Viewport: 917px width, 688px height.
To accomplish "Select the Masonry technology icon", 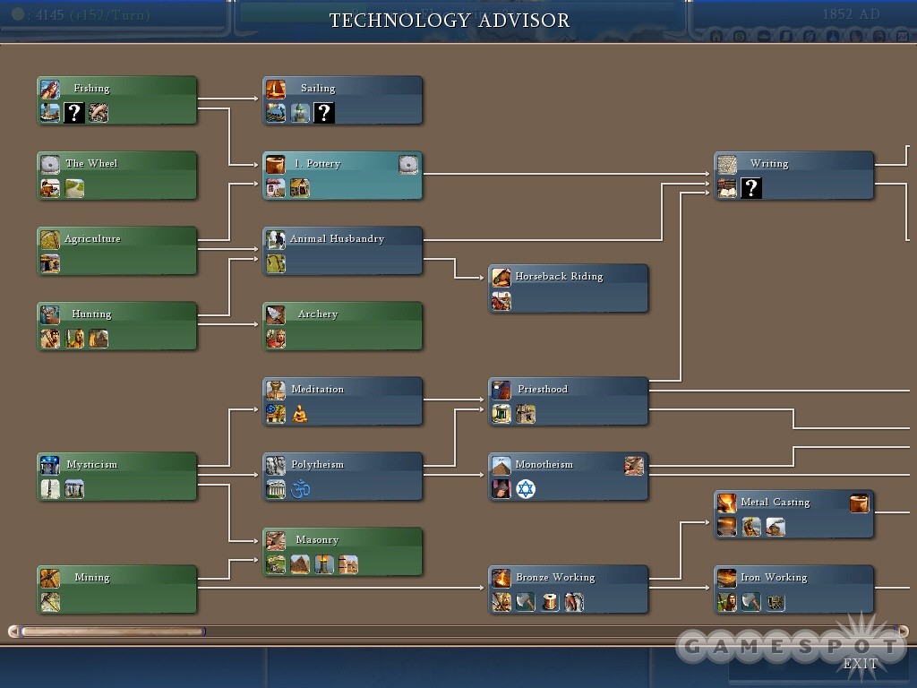I will [x=276, y=540].
